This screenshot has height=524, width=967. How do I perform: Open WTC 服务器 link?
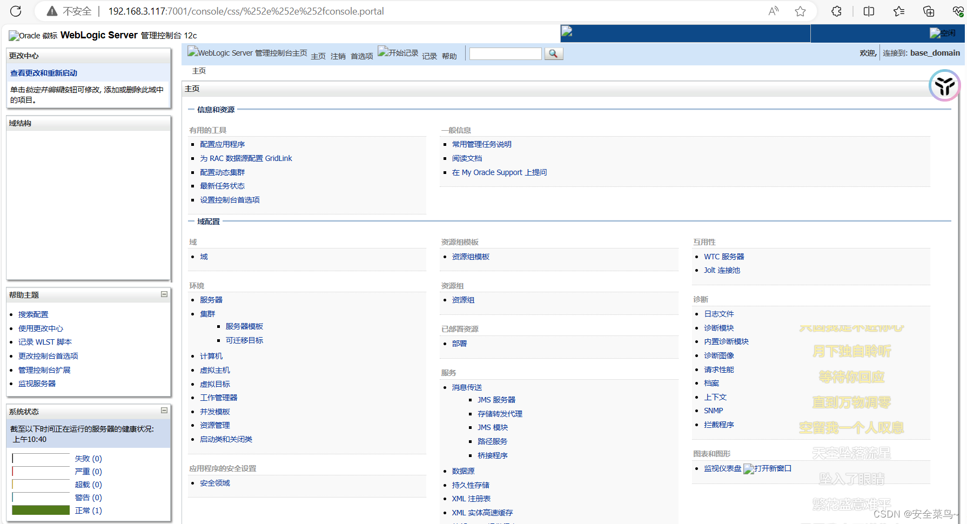[724, 257]
